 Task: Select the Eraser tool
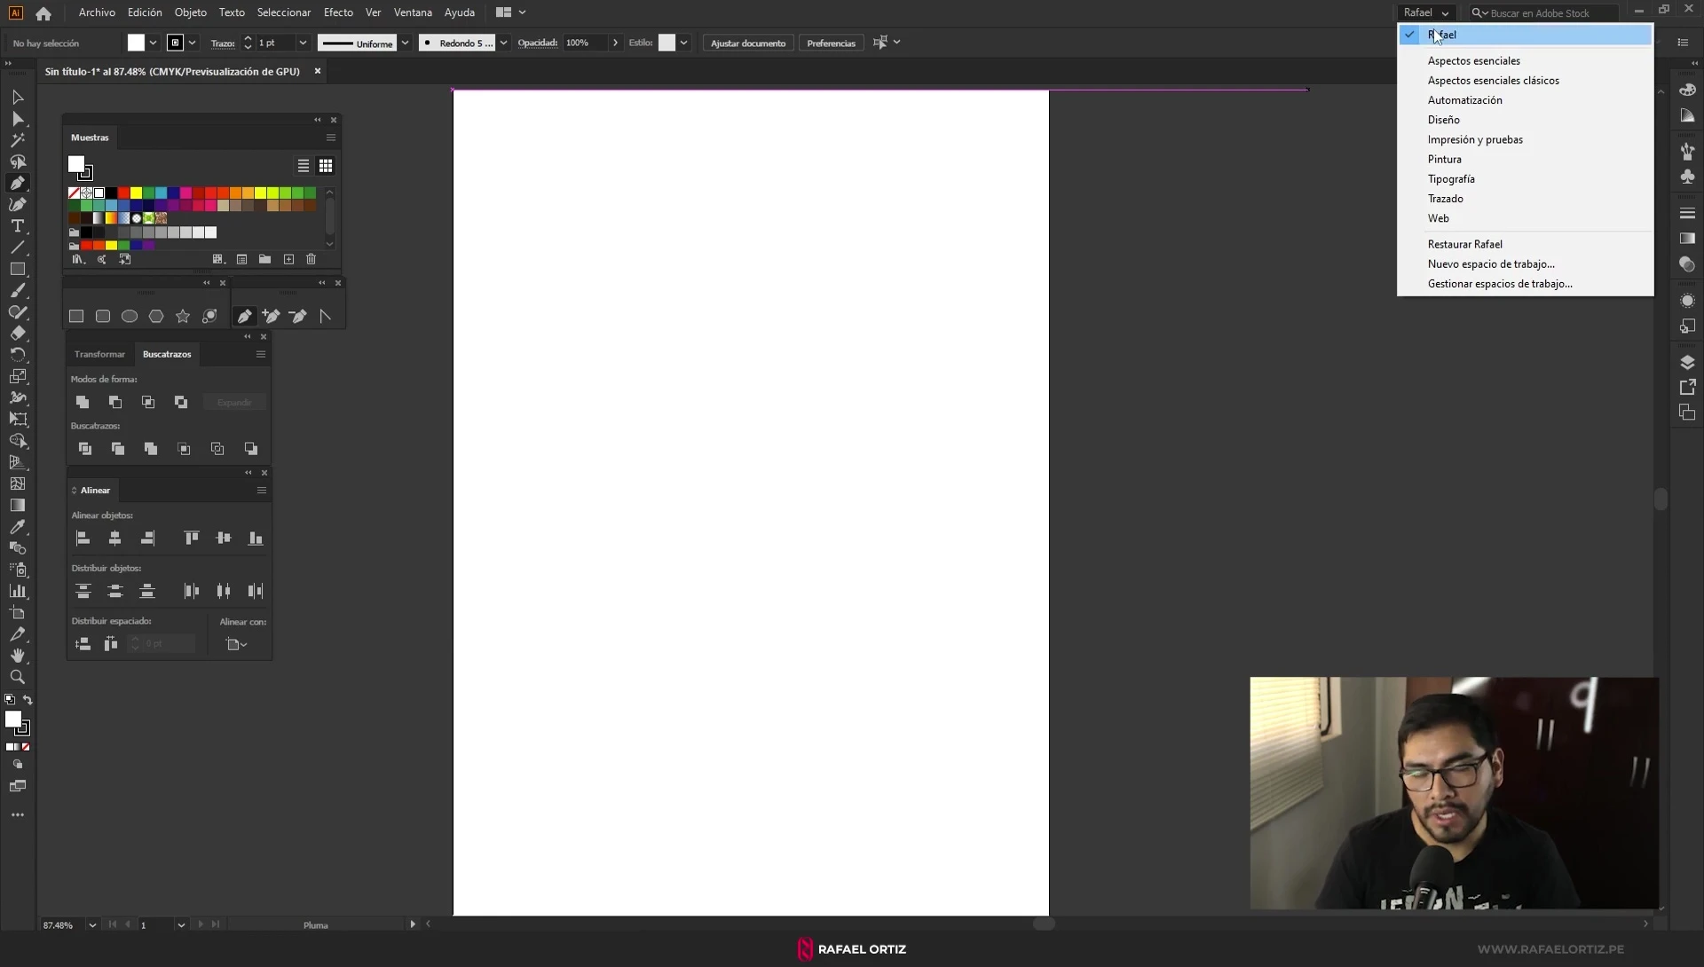click(17, 334)
